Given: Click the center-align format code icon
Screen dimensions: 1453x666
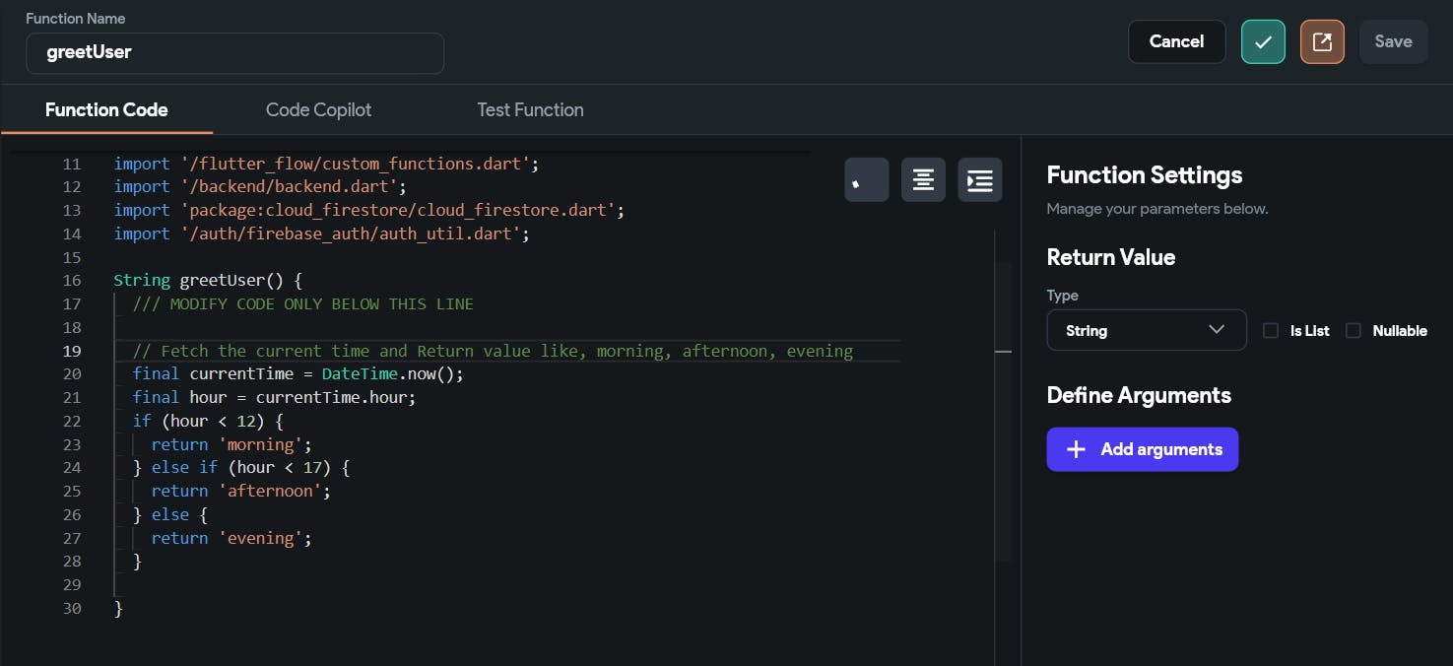Looking at the screenshot, I should point(923,180).
